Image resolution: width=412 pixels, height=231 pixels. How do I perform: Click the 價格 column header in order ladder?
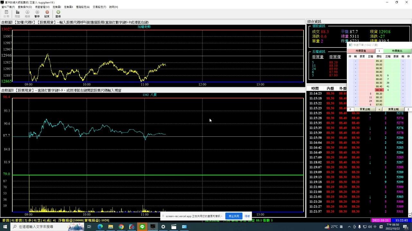[x=379, y=56]
